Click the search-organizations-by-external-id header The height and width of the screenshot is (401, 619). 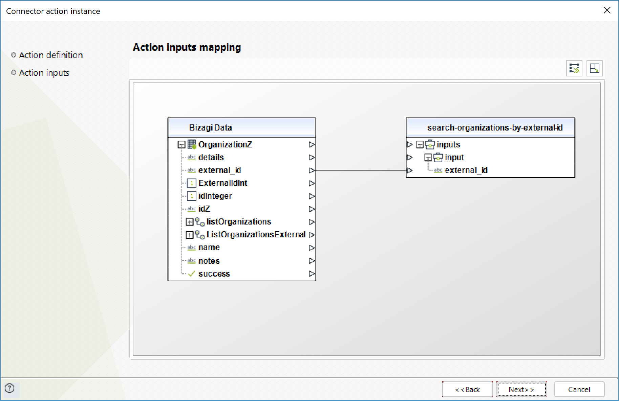click(490, 127)
